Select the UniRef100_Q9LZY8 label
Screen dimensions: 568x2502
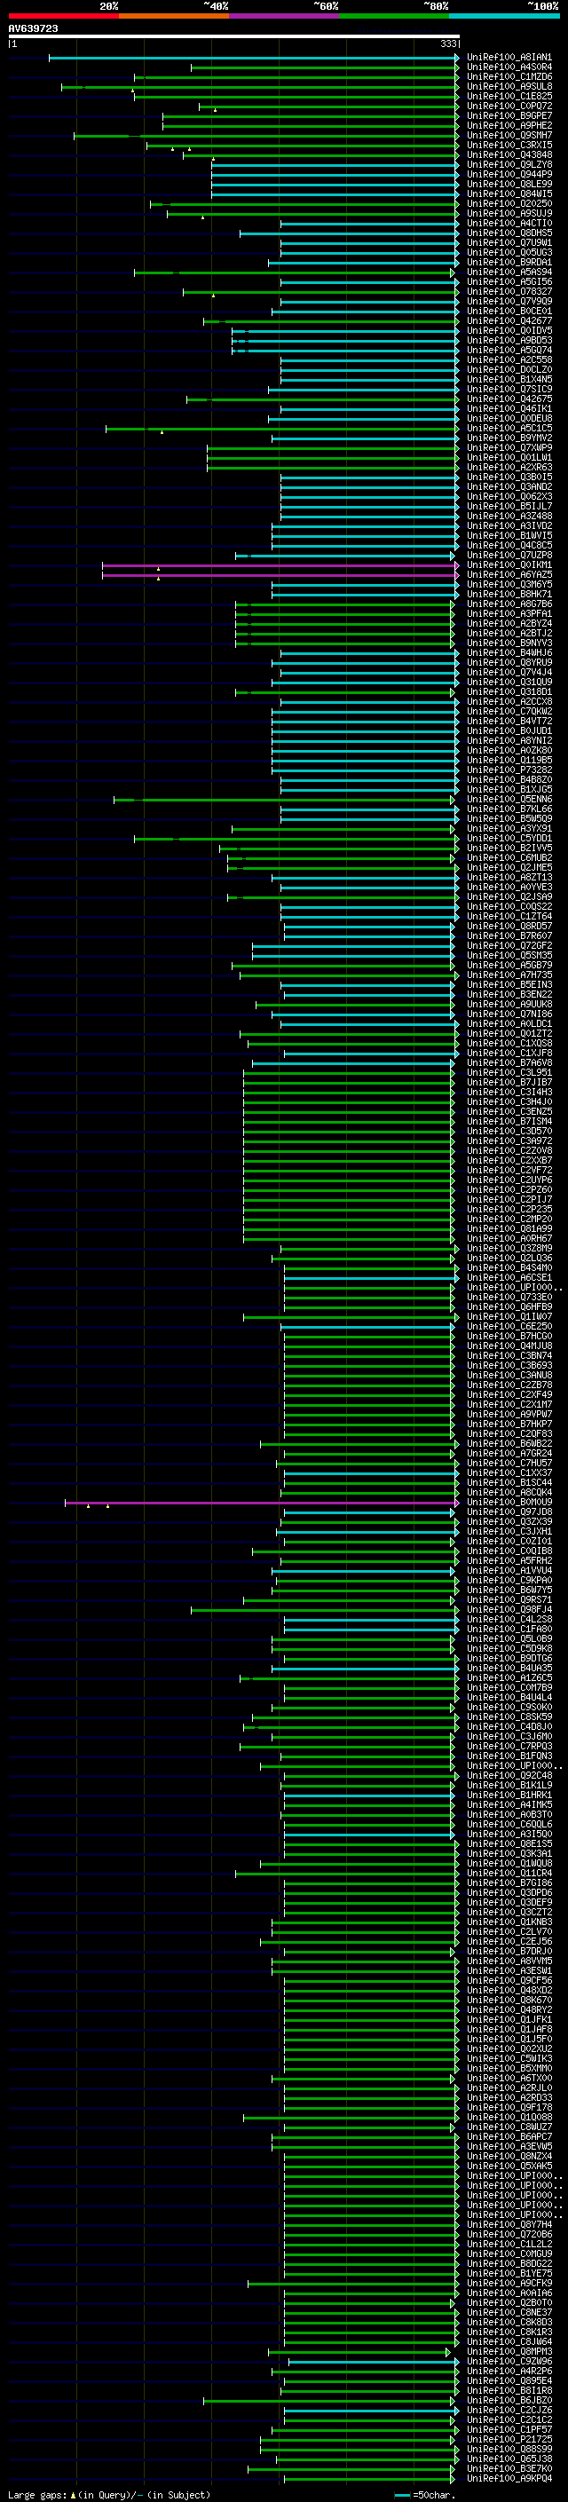(509, 164)
